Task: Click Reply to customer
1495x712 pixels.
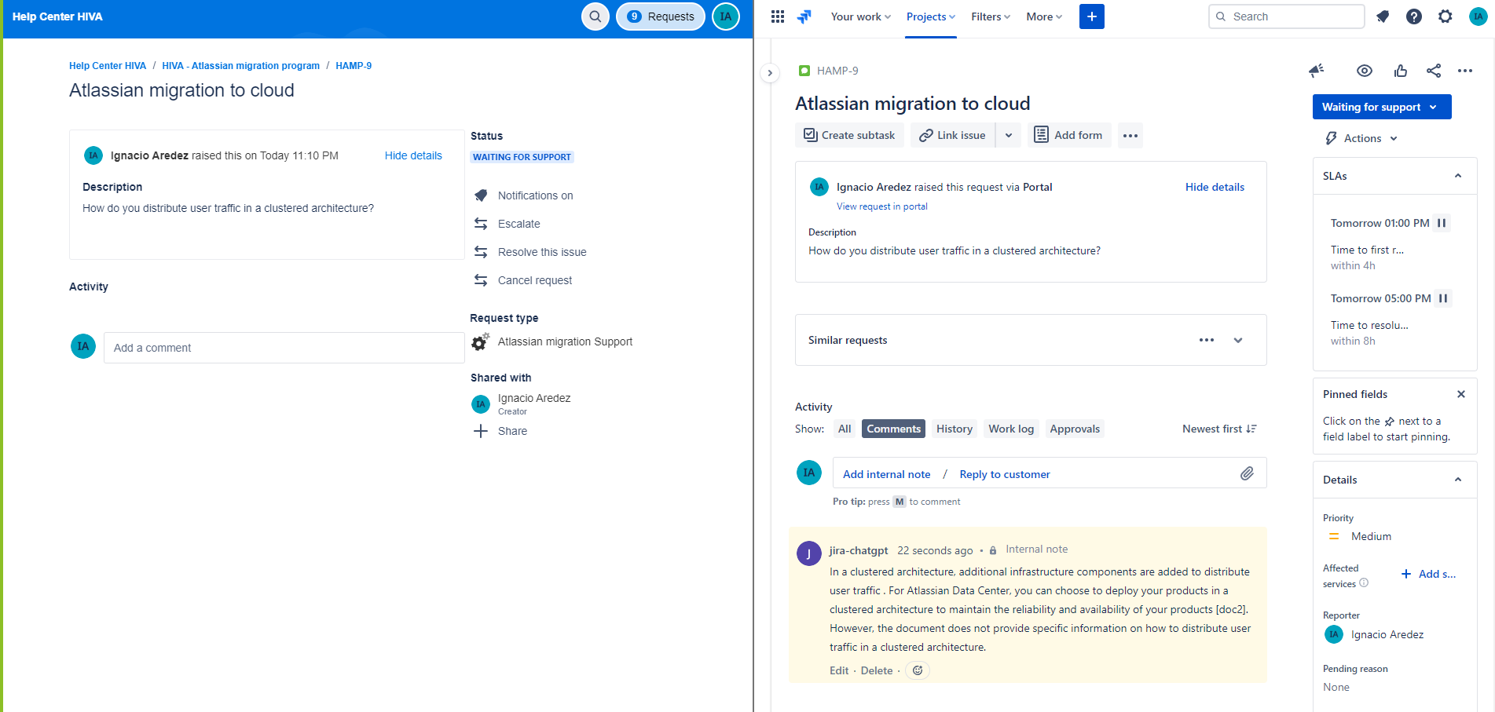Action: pyautogui.click(x=1005, y=474)
